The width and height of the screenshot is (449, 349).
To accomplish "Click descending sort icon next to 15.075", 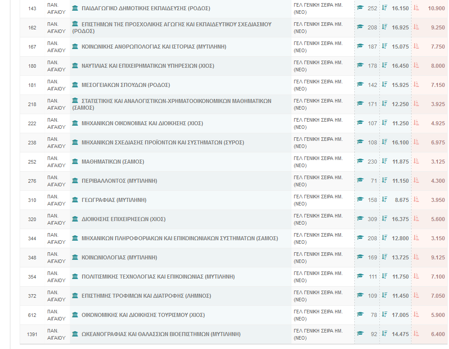I will click(385, 46).
